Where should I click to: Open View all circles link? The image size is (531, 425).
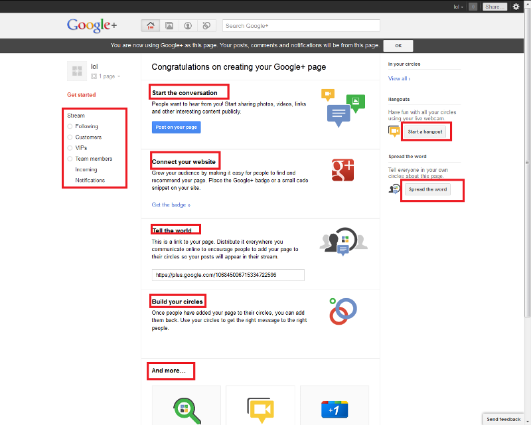point(400,78)
